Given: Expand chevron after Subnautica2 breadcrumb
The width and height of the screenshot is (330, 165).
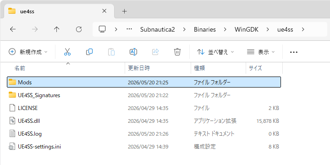Looking at the screenshot, I should [184, 29].
